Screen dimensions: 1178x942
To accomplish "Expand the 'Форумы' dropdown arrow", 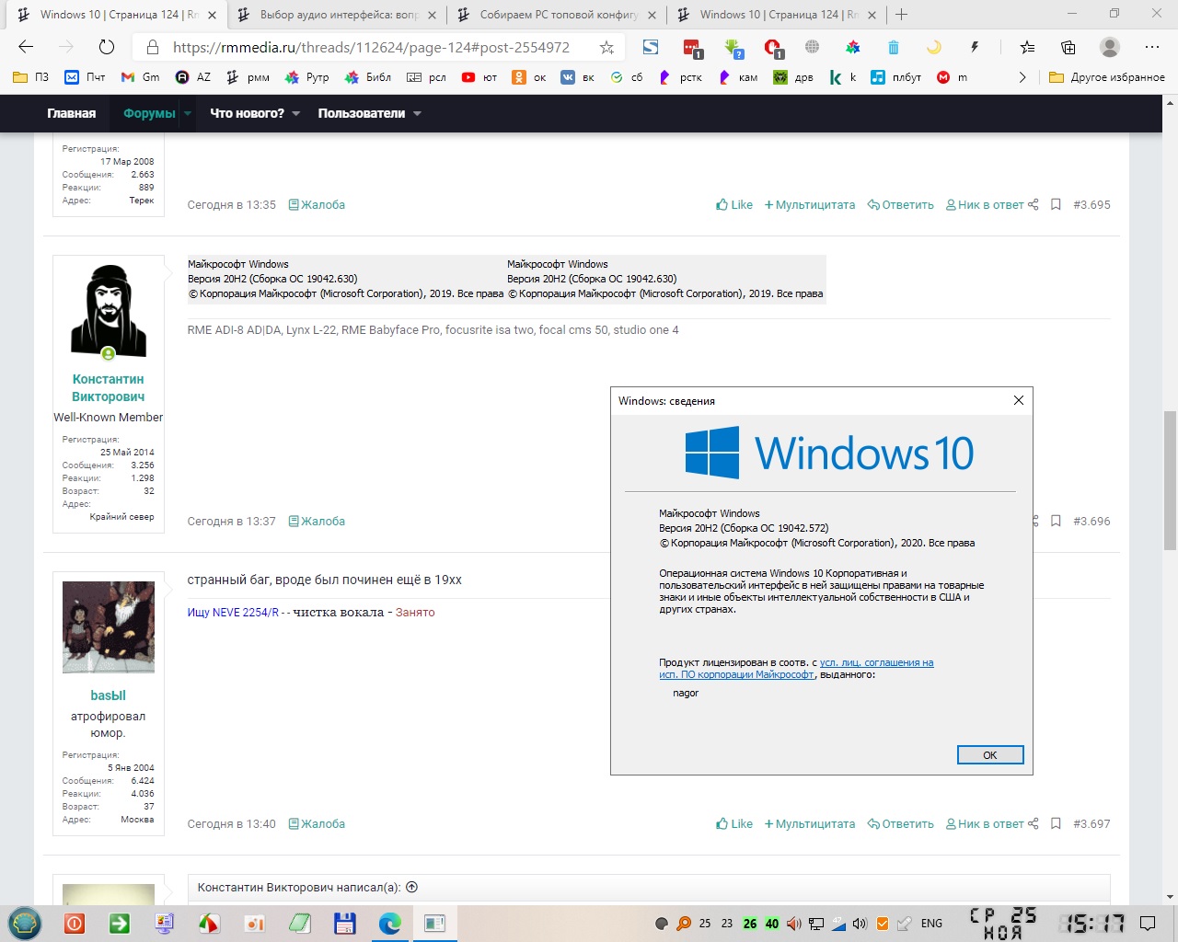I will coord(188,113).
